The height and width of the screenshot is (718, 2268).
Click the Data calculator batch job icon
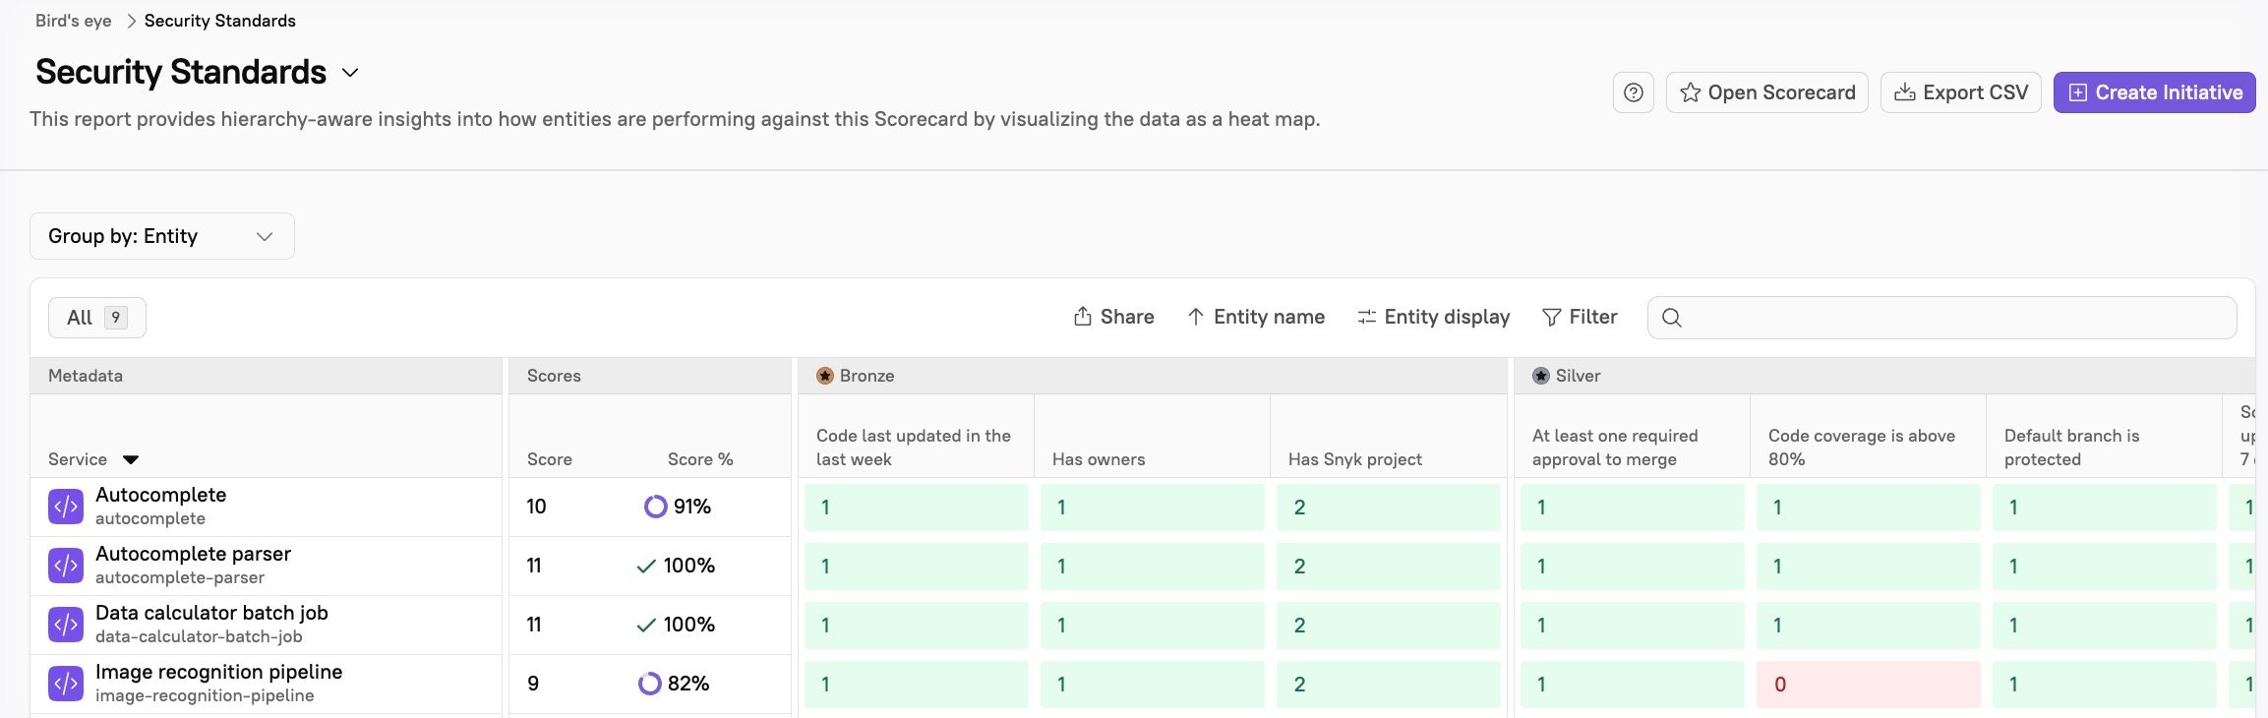66,625
